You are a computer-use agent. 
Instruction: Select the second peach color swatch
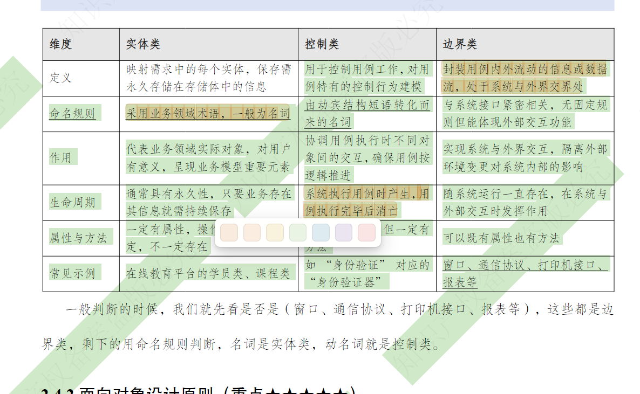252,232
